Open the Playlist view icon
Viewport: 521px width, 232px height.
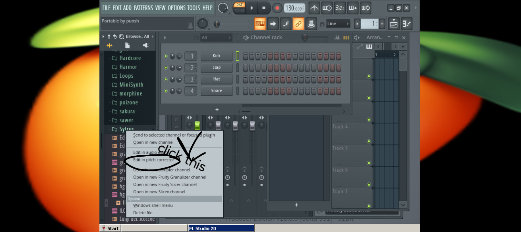[x=394, y=24]
